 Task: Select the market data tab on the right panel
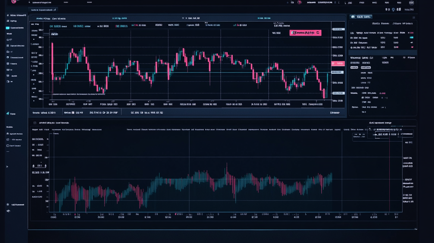[364, 17]
